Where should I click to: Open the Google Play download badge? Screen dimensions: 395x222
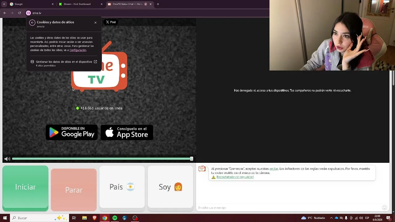72,132
